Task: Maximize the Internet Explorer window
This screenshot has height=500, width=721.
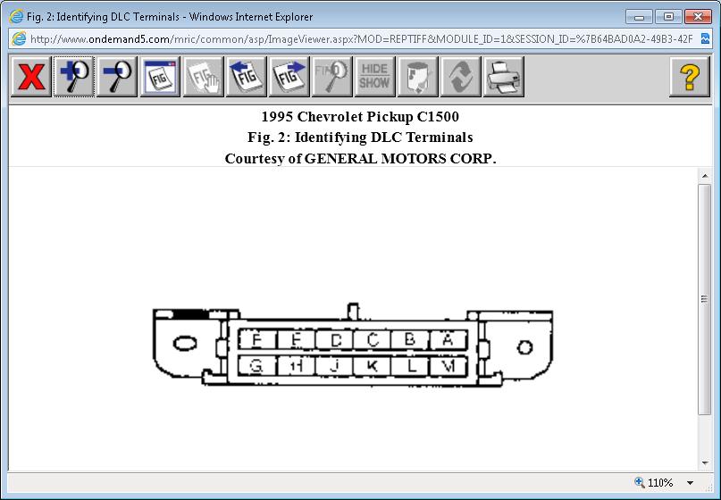Action: (668, 17)
